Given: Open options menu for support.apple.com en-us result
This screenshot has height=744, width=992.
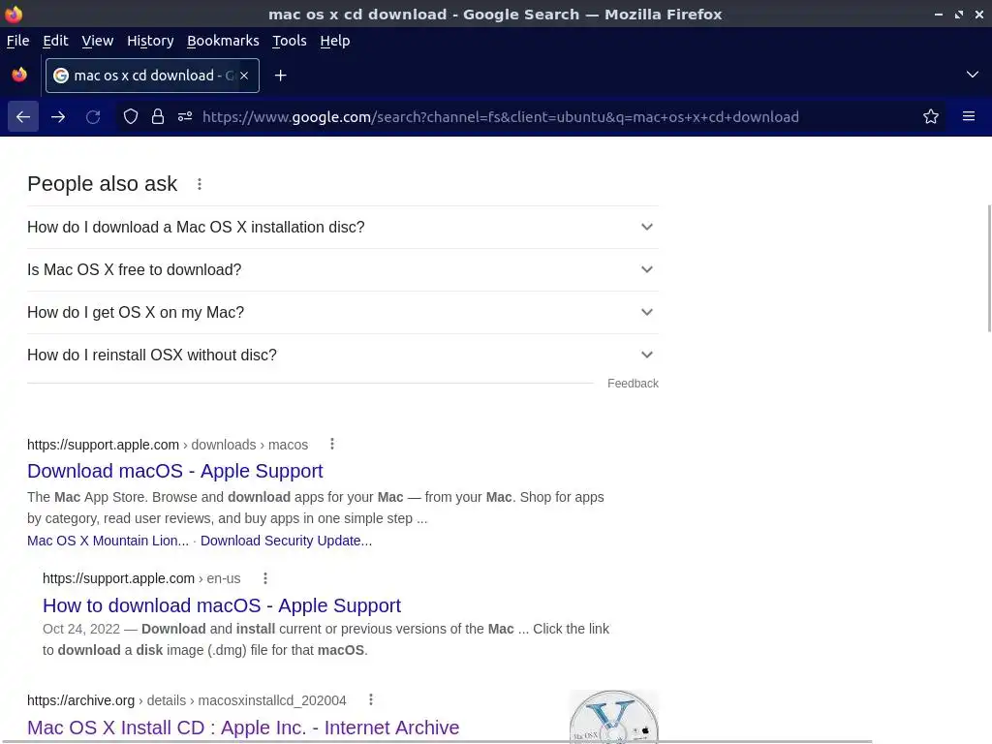Looking at the screenshot, I should (265, 578).
